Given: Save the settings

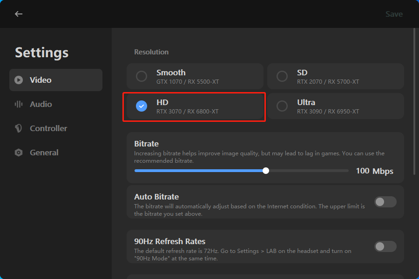Looking at the screenshot, I should click(x=394, y=14).
